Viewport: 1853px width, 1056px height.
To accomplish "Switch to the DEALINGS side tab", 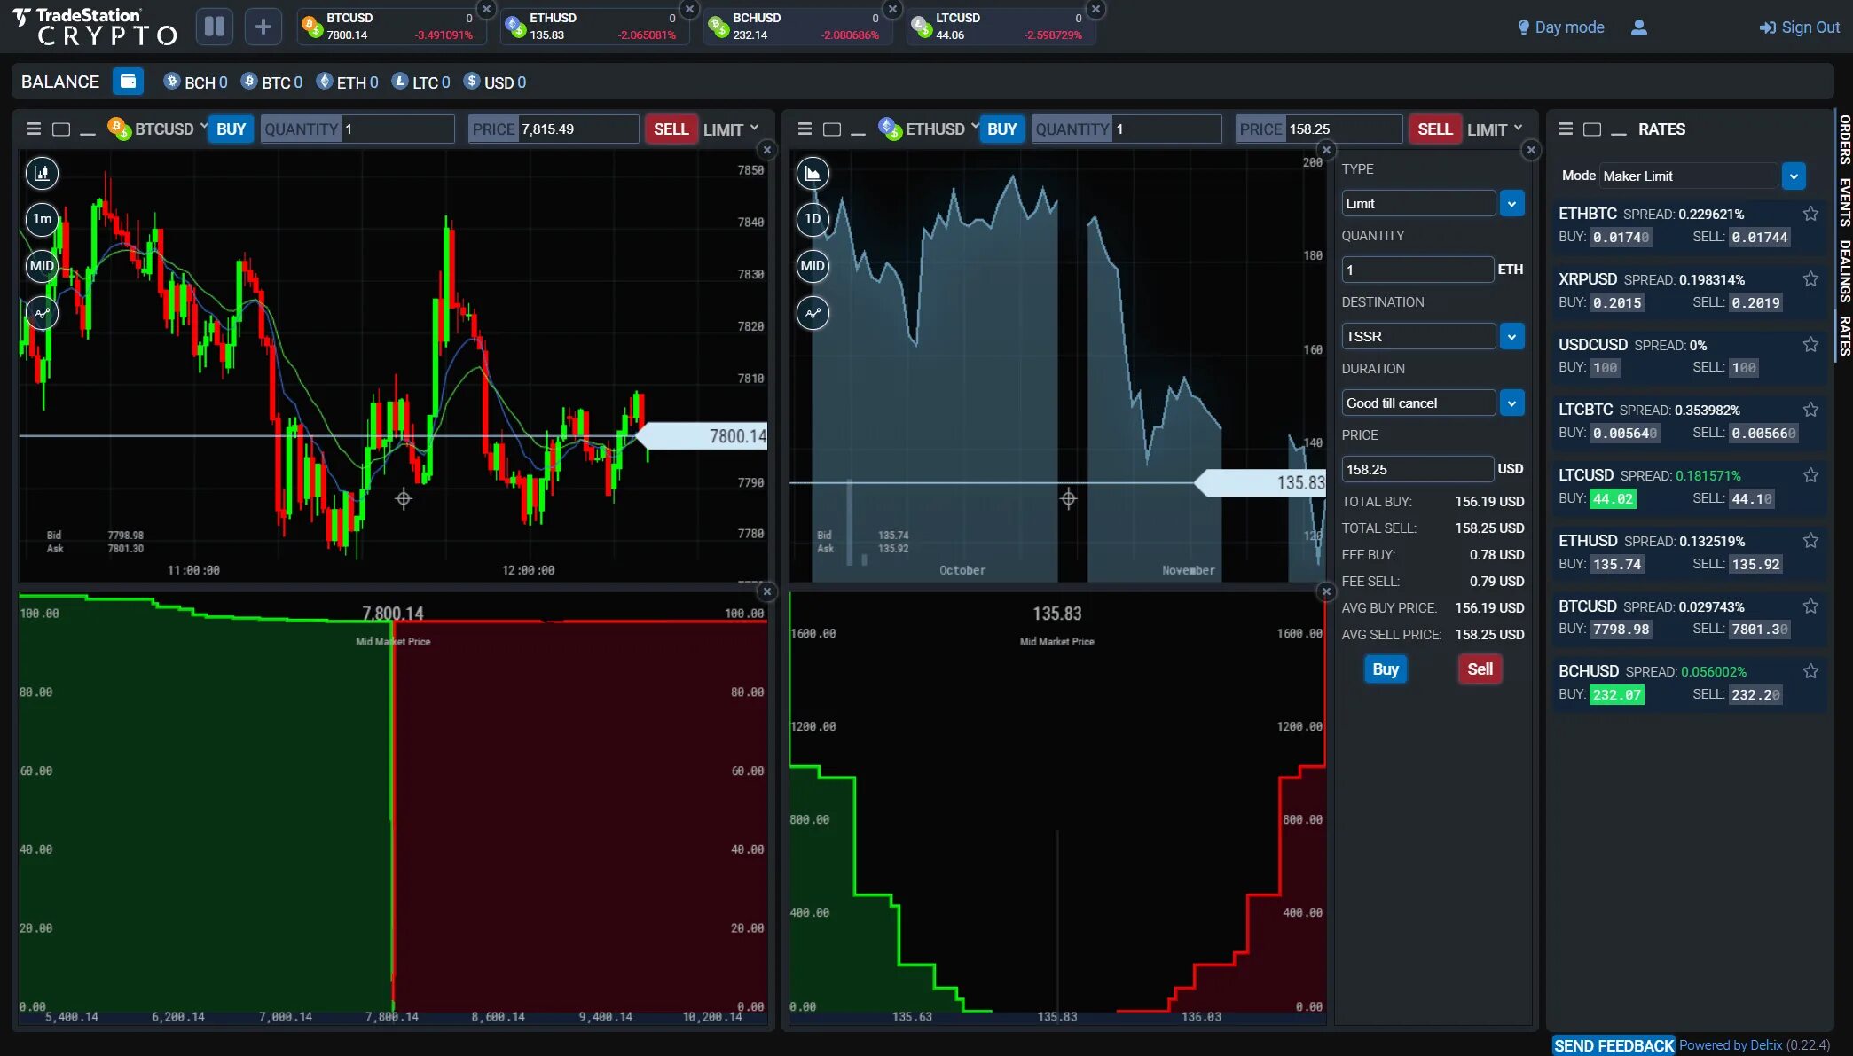I will click(1844, 271).
